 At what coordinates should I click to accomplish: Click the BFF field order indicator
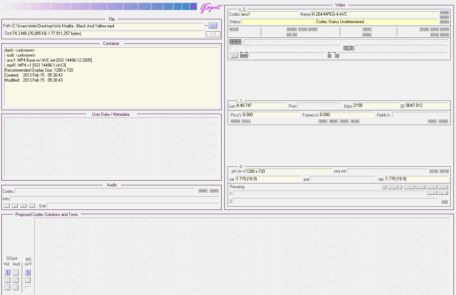pos(334,121)
